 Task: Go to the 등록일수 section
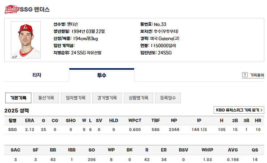168,98
